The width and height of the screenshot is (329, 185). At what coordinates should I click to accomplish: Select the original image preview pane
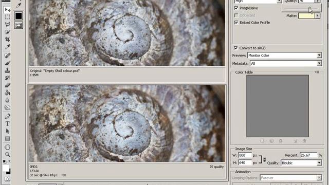[127, 33]
